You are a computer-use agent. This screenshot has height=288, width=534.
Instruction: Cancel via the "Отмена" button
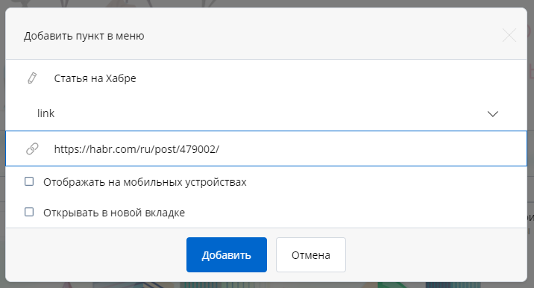[x=311, y=254]
